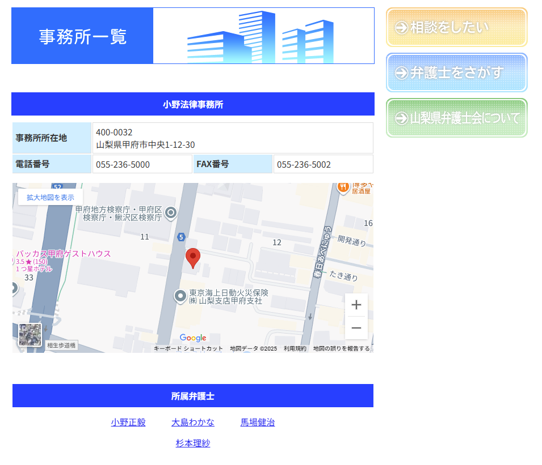Click the orange restaurant marker on map
The image size is (542, 465).
343,186
